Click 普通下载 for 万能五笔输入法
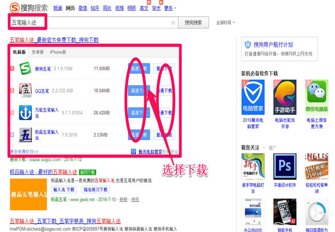Viewport: 335px width, 232px height. tap(164, 112)
